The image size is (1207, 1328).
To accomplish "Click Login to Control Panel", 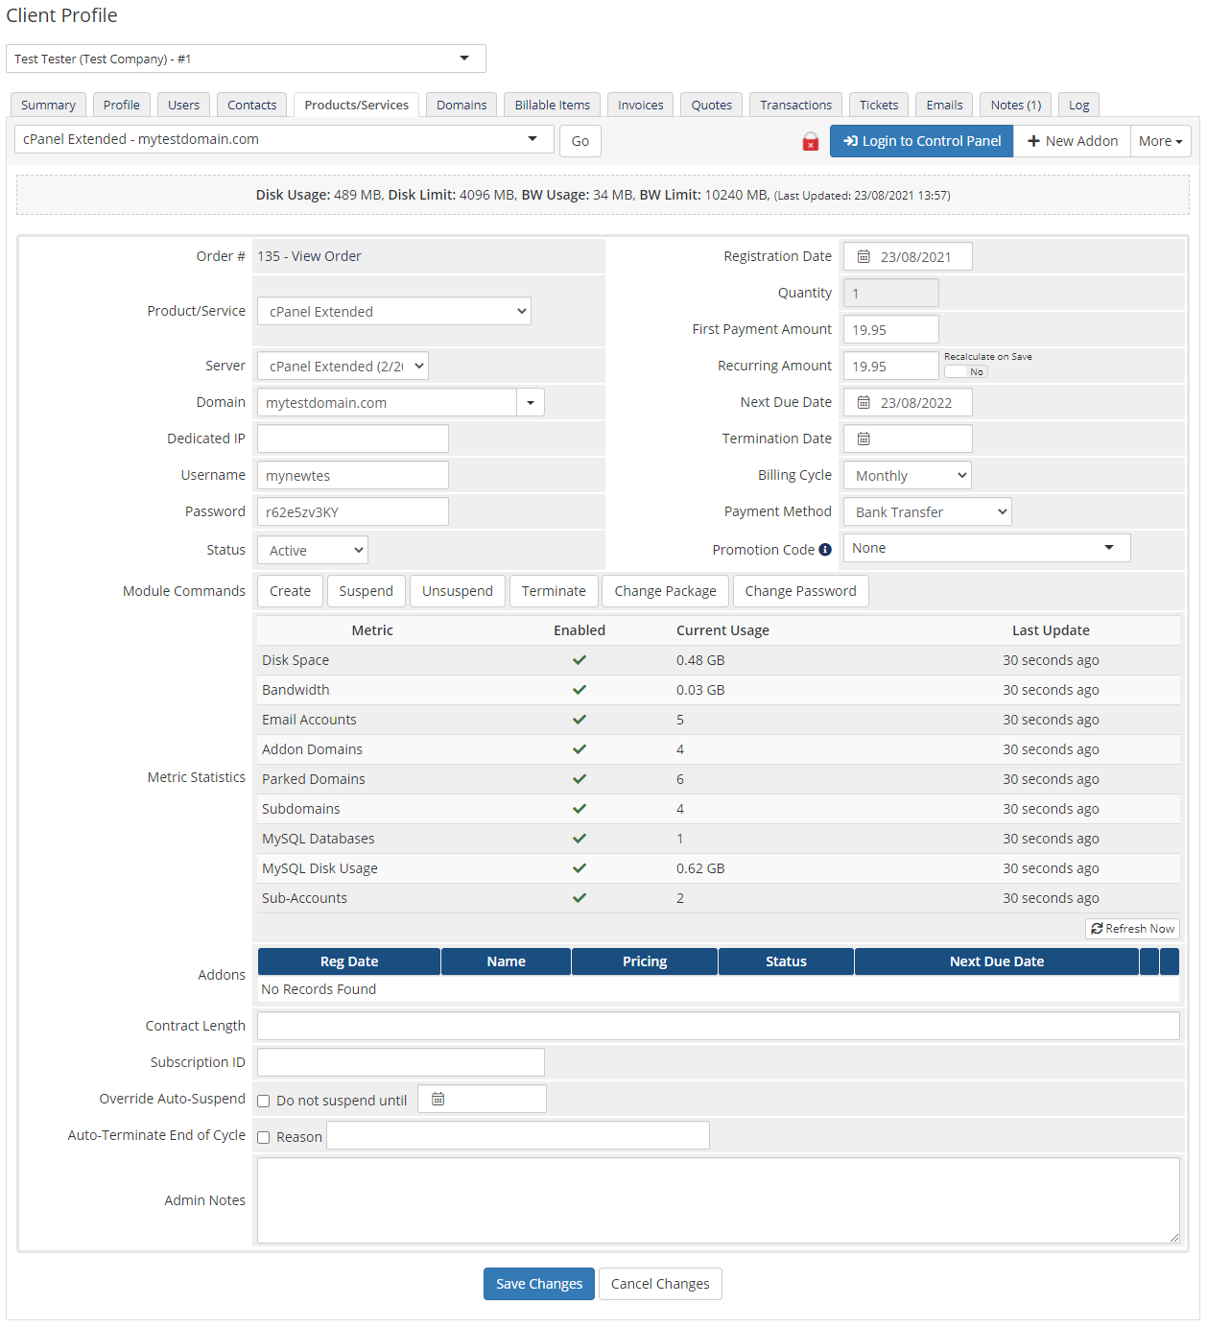I will point(920,141).
